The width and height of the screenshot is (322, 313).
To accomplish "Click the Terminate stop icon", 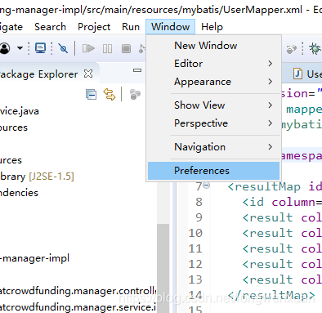I will click(126, 49).
